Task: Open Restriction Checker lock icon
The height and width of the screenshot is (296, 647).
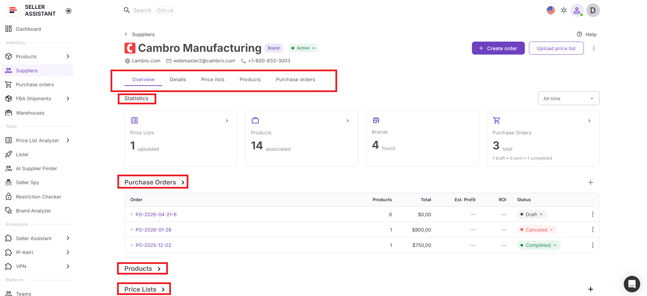Action: click(x=9, y=197)
